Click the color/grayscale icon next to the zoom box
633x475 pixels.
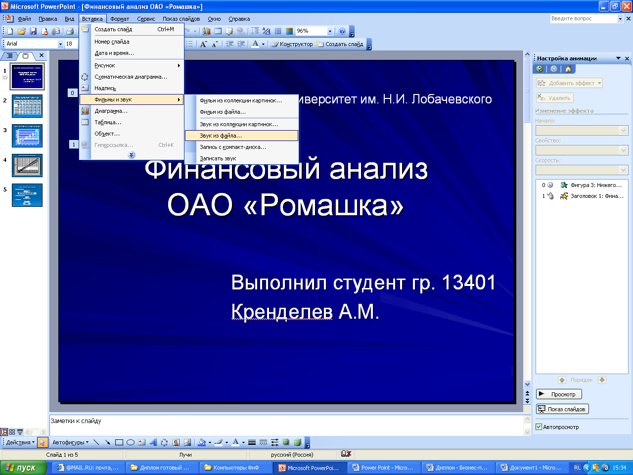coord(289,31)
